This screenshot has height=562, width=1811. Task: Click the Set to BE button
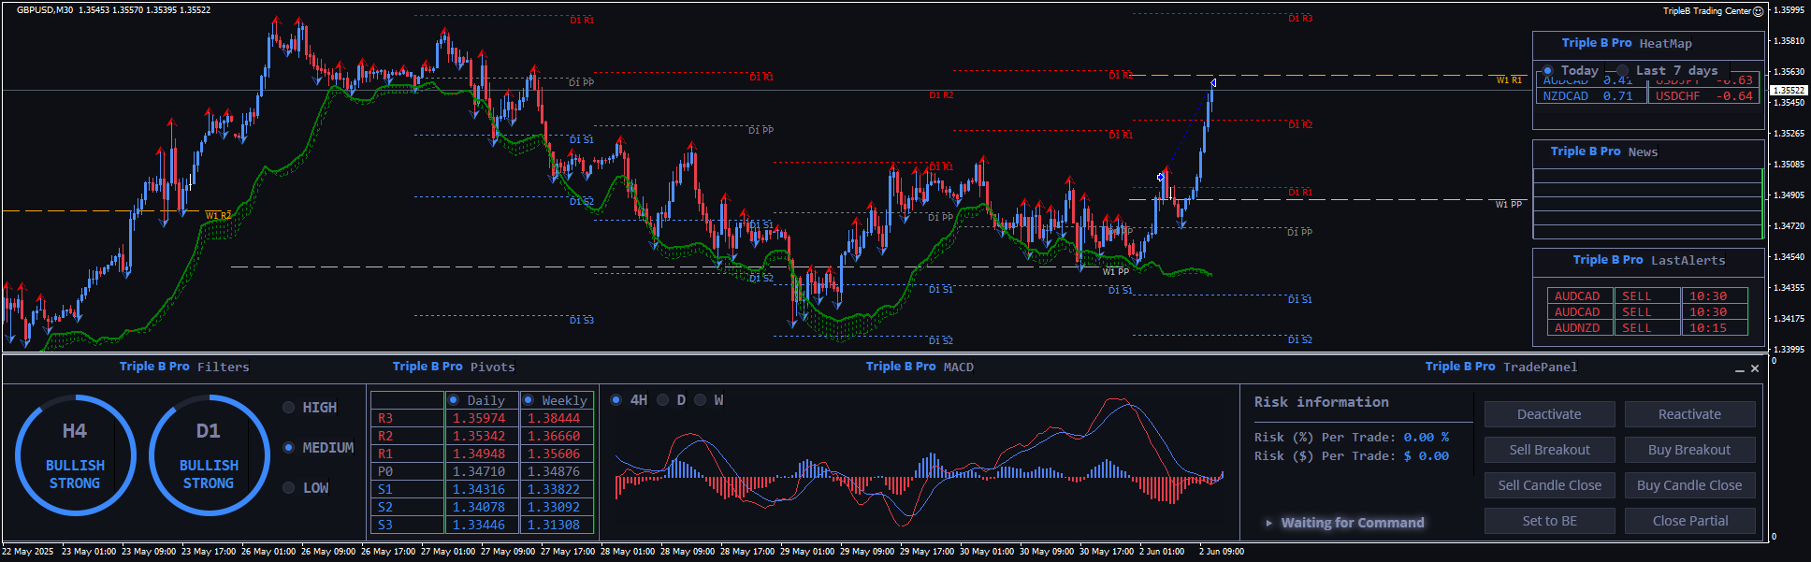click(1549, 521)
